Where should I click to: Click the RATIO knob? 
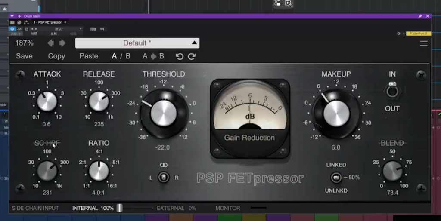(x=99, y=170)
